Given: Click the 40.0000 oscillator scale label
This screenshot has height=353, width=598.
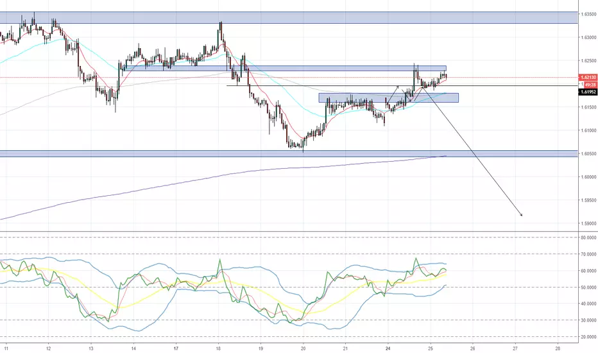Looking at the screenshot, I should coord(588,304).
